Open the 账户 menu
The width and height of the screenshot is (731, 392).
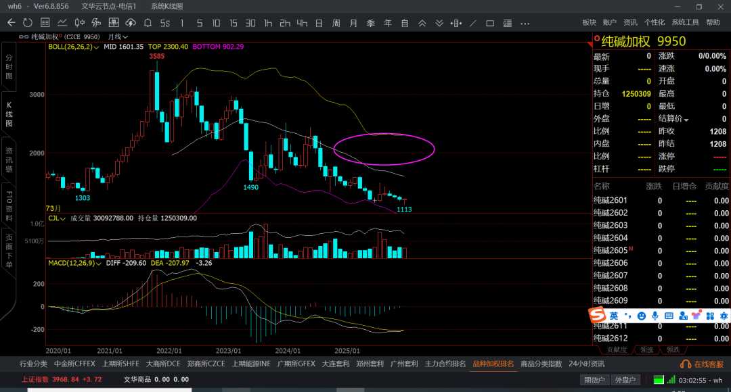point(609,22)
